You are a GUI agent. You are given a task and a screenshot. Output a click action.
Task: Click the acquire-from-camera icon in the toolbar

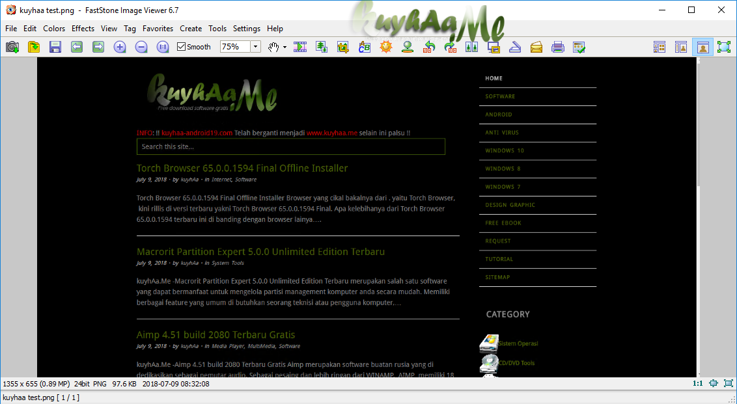(12, 47)
